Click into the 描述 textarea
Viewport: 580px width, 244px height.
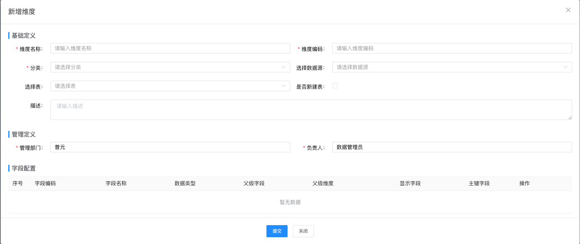pos(311,110)
